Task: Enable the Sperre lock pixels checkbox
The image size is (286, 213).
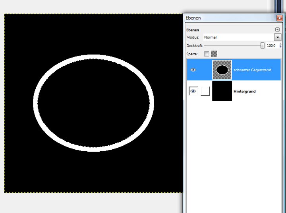Action: (207, 54)
